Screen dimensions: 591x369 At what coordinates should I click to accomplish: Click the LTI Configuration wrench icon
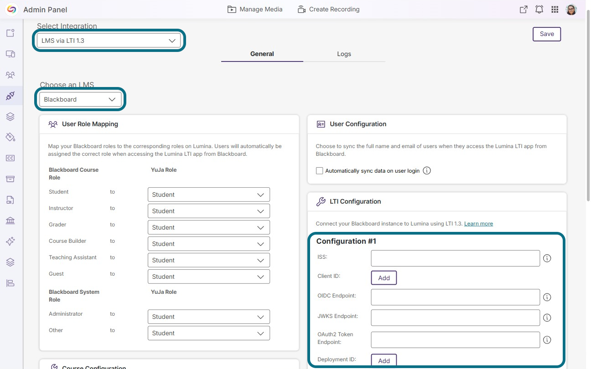coord(321,201)
